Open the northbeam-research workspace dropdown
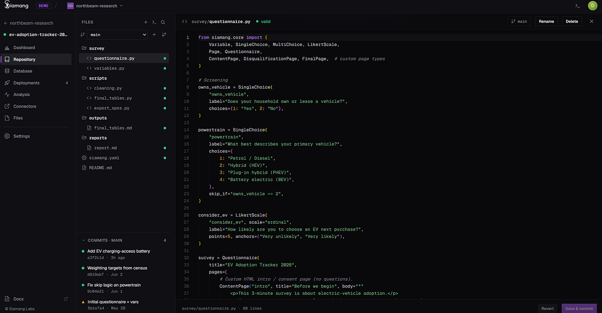 click(95, 6)
